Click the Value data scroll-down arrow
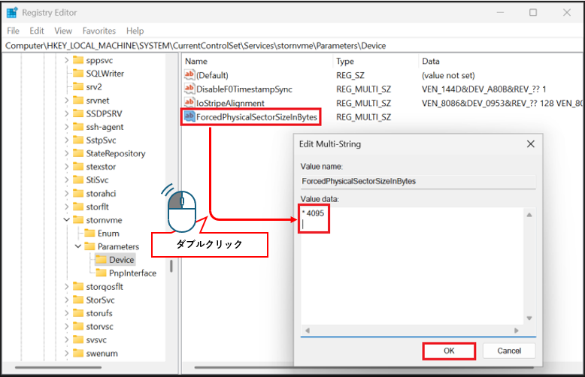Screen dimensions: 585x377 tap(529, 318)
